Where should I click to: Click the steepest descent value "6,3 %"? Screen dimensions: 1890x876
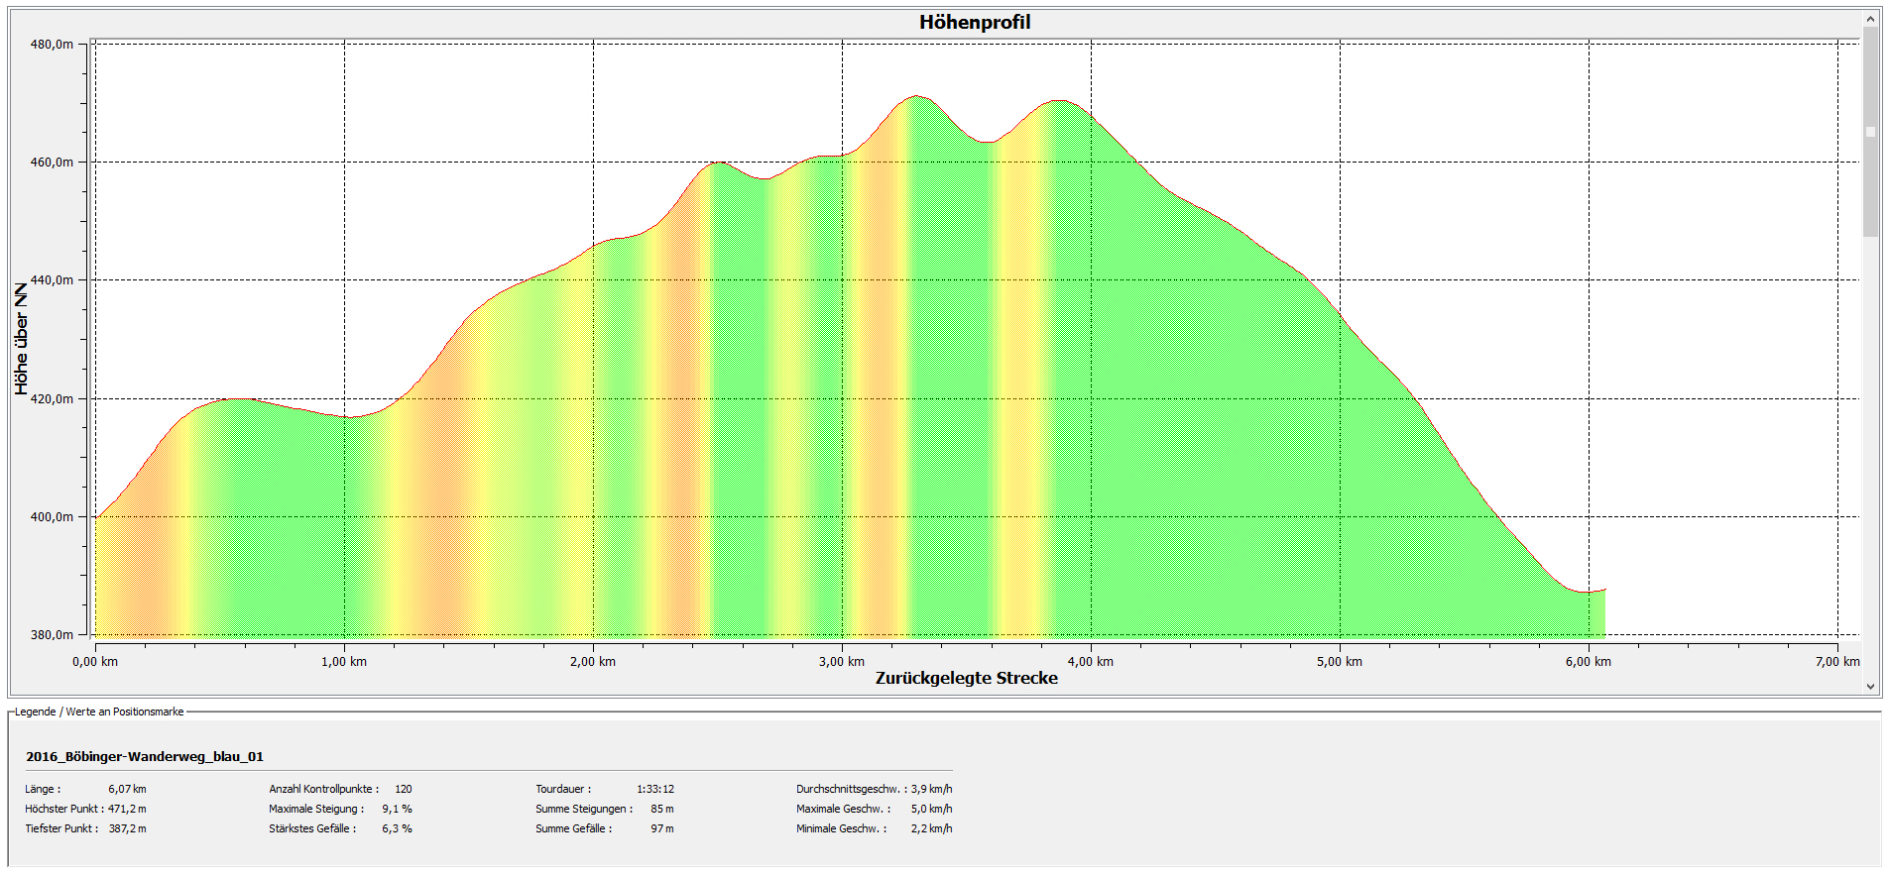tap(398, 829)
